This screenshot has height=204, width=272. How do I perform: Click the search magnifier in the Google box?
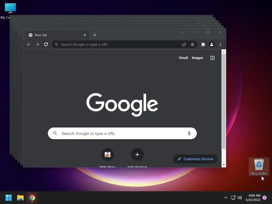55,133
